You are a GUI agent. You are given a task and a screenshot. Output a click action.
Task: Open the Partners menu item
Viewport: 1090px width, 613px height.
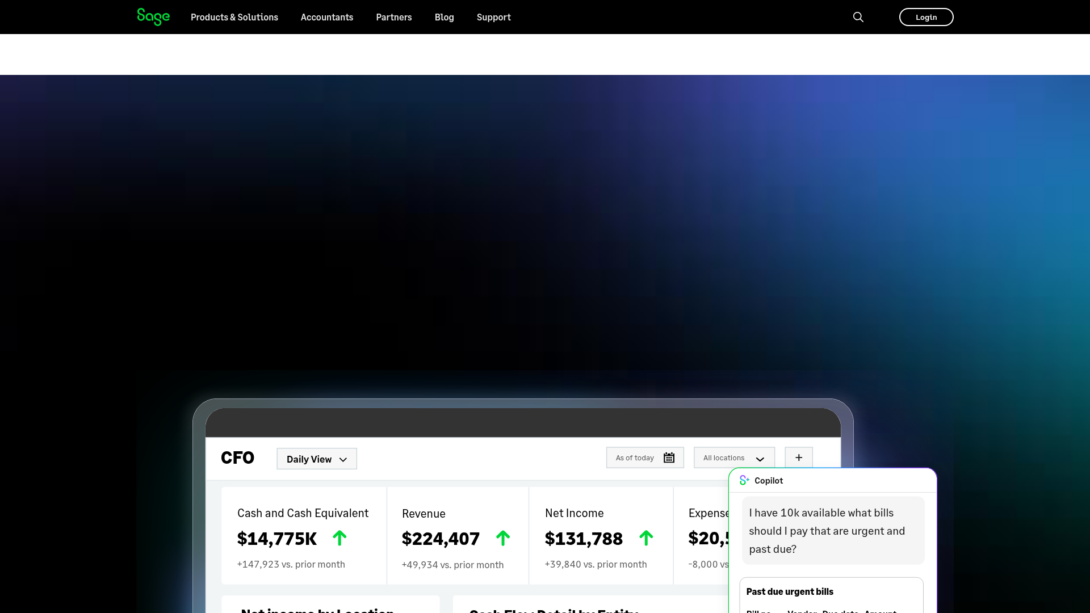click(x=393, y=17)
